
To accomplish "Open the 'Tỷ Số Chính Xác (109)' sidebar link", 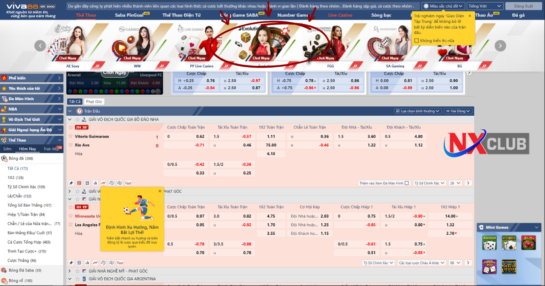I will point(26,187).
